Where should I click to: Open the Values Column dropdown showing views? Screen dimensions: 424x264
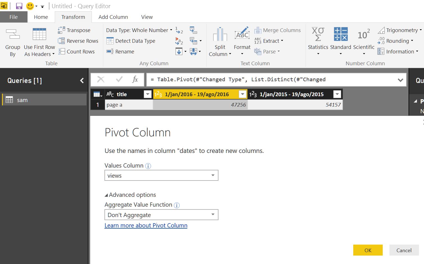[161, 175]
